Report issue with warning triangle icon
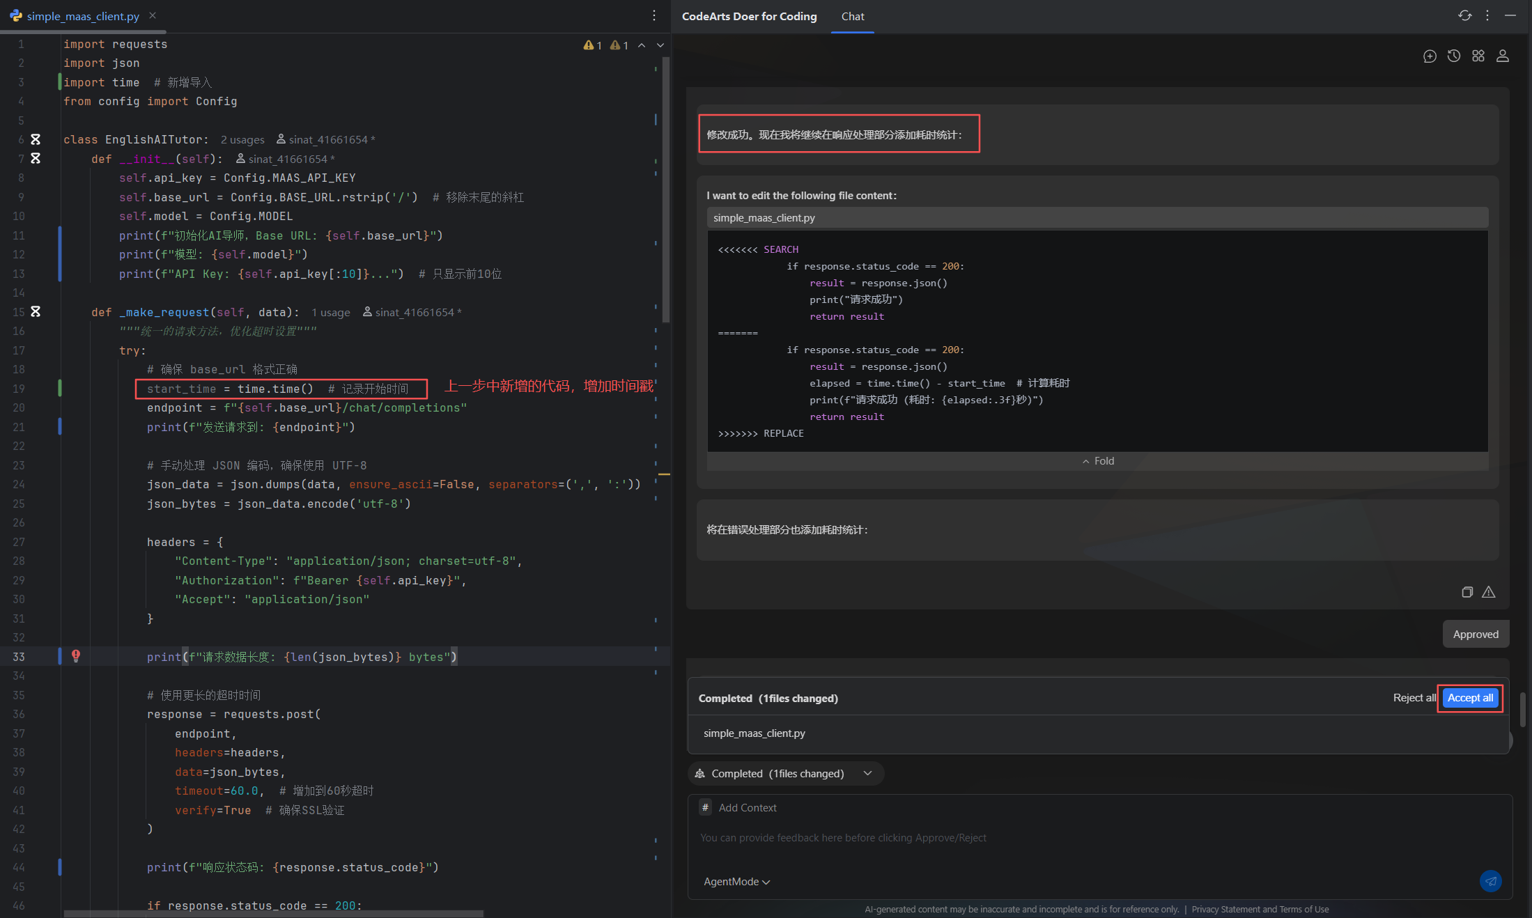Screen dimensions: 1532x918 point(1489,592)
